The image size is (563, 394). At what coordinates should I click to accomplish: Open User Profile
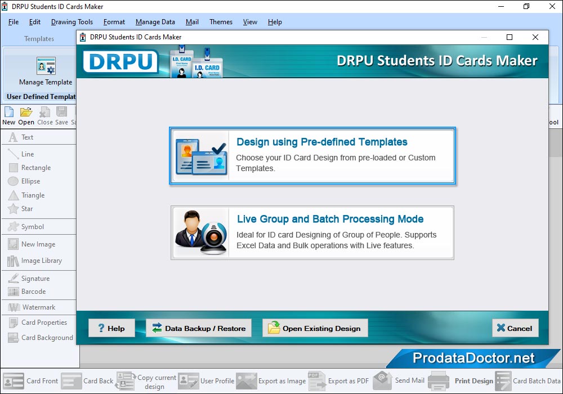tap(206, 381)
